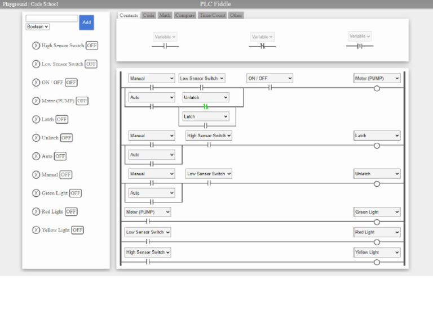This screenshot has height=334, width=433.
Task: Remove the Motor (PUMP) variable with X icon
Action: [36, 101]
